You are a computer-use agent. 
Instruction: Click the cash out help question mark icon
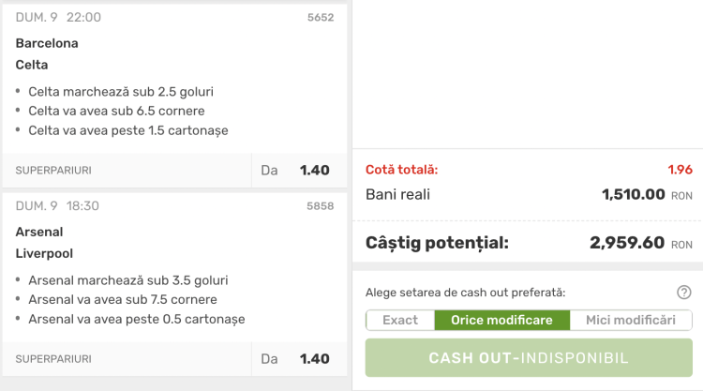(x=684, y=293)
